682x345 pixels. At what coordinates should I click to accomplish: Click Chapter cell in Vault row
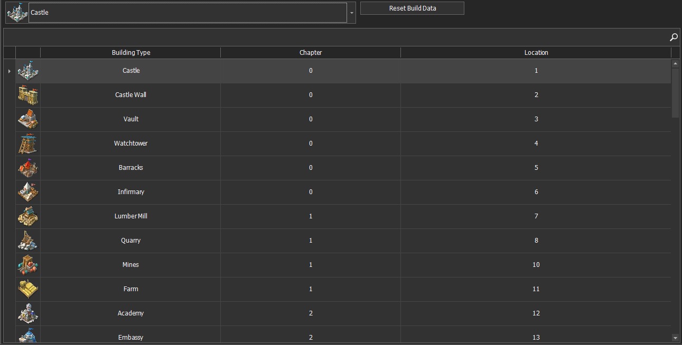coord(311,119)
